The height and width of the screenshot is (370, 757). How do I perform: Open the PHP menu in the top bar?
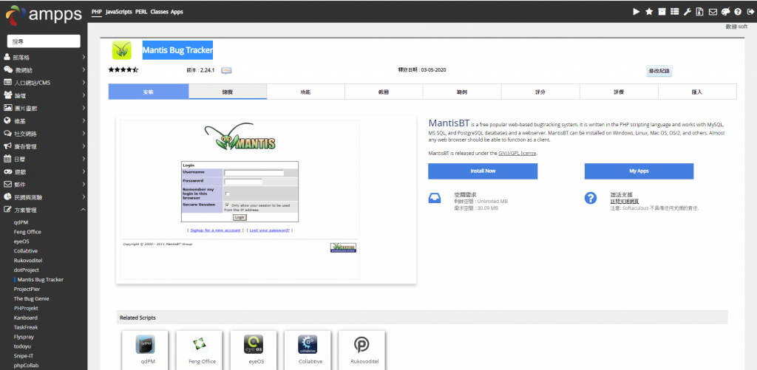97,12
